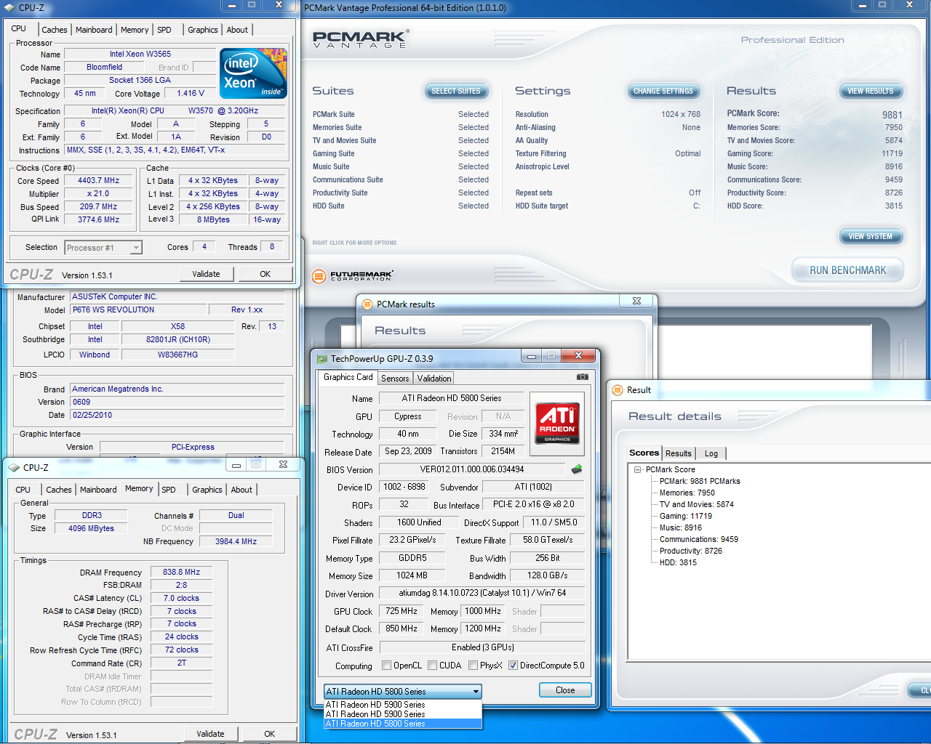931x744 pixels.
Task: Click the GPU-Z screenshot camera icon
Action: pos(582,377)
